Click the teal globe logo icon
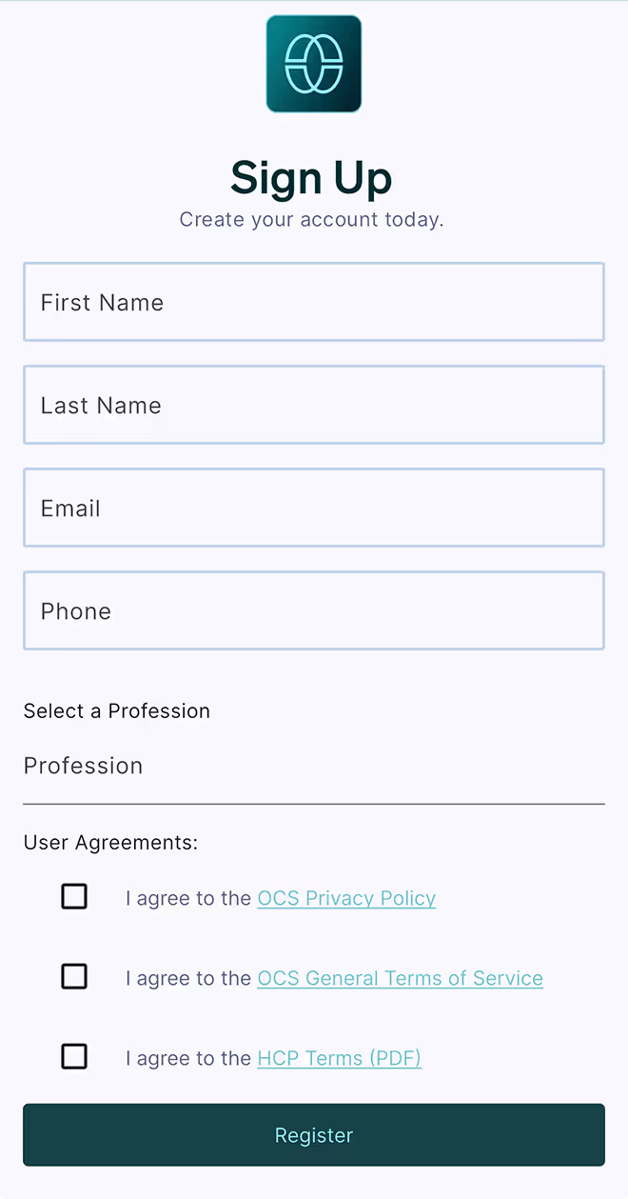 [x=314, y=63]
